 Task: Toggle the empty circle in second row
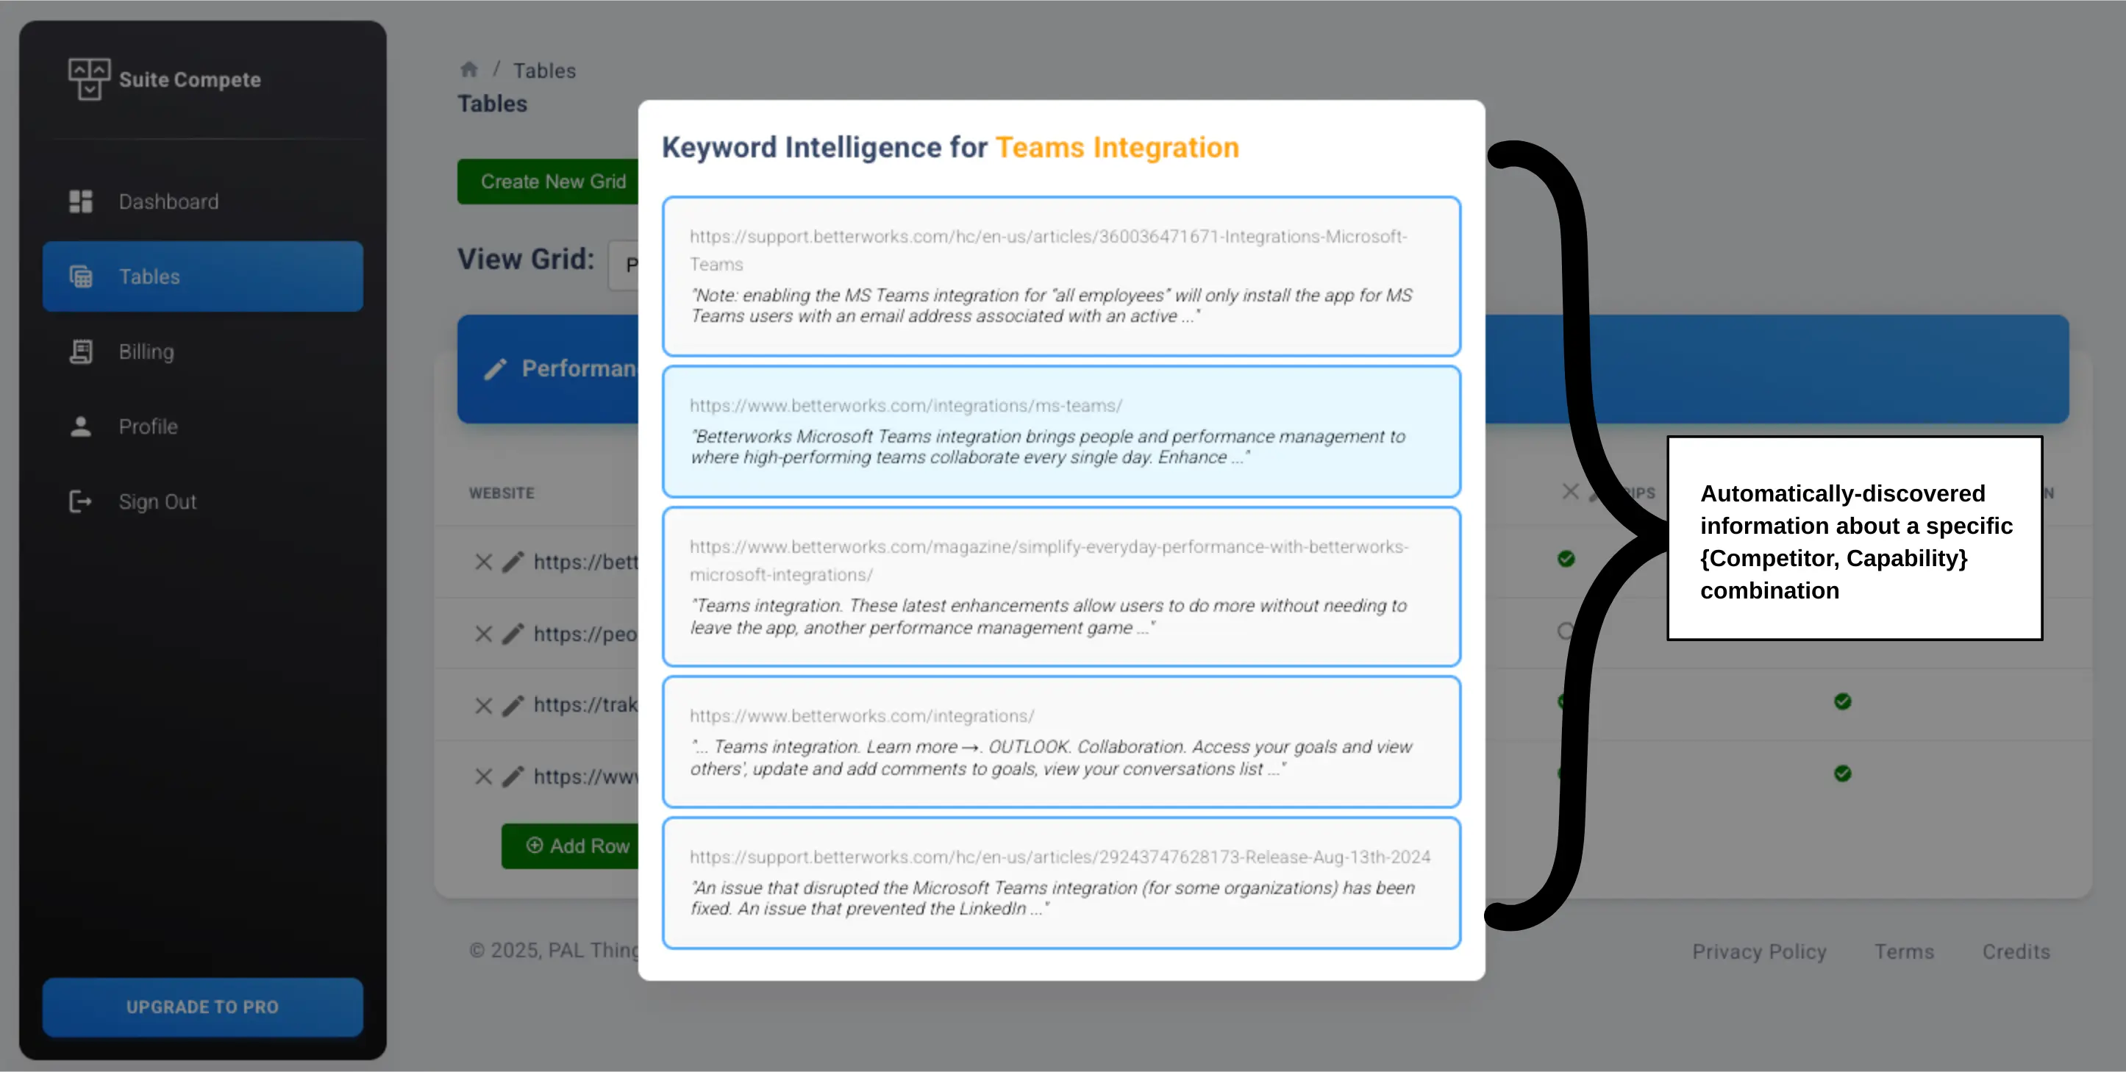point(1565,632)
